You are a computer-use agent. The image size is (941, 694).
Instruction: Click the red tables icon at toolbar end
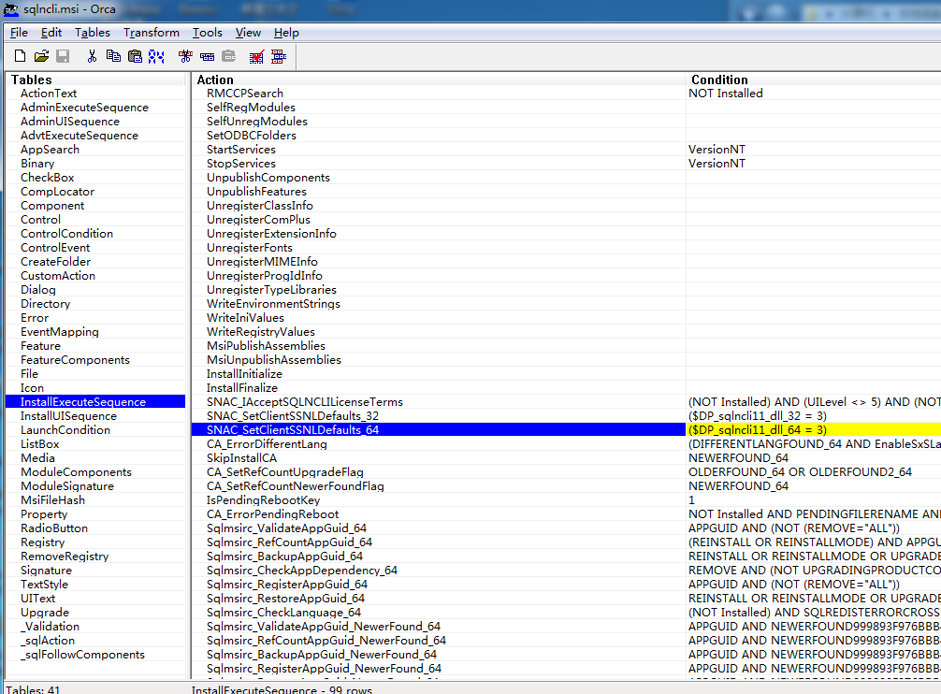[x=278, y=56]
